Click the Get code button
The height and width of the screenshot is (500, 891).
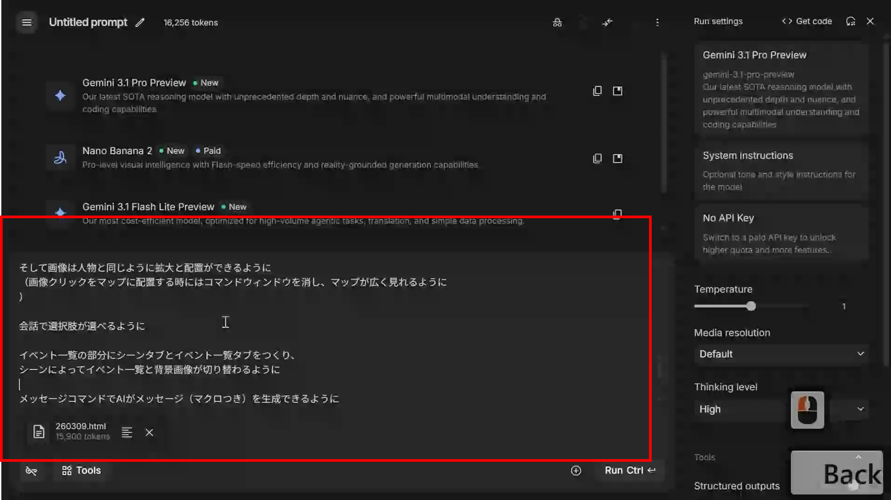(807, 21)
